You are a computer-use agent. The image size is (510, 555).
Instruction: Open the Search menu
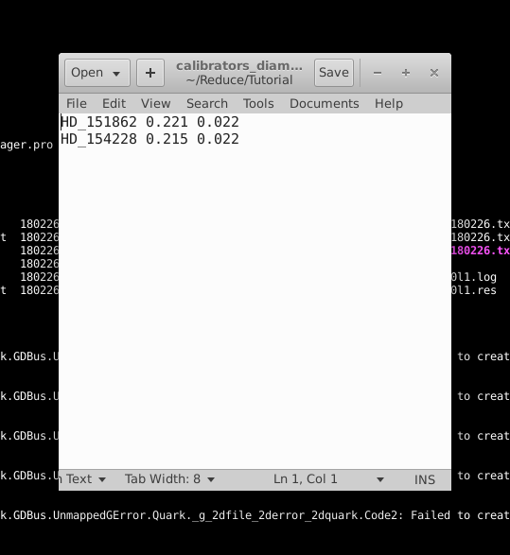click(x=207, y=103)
